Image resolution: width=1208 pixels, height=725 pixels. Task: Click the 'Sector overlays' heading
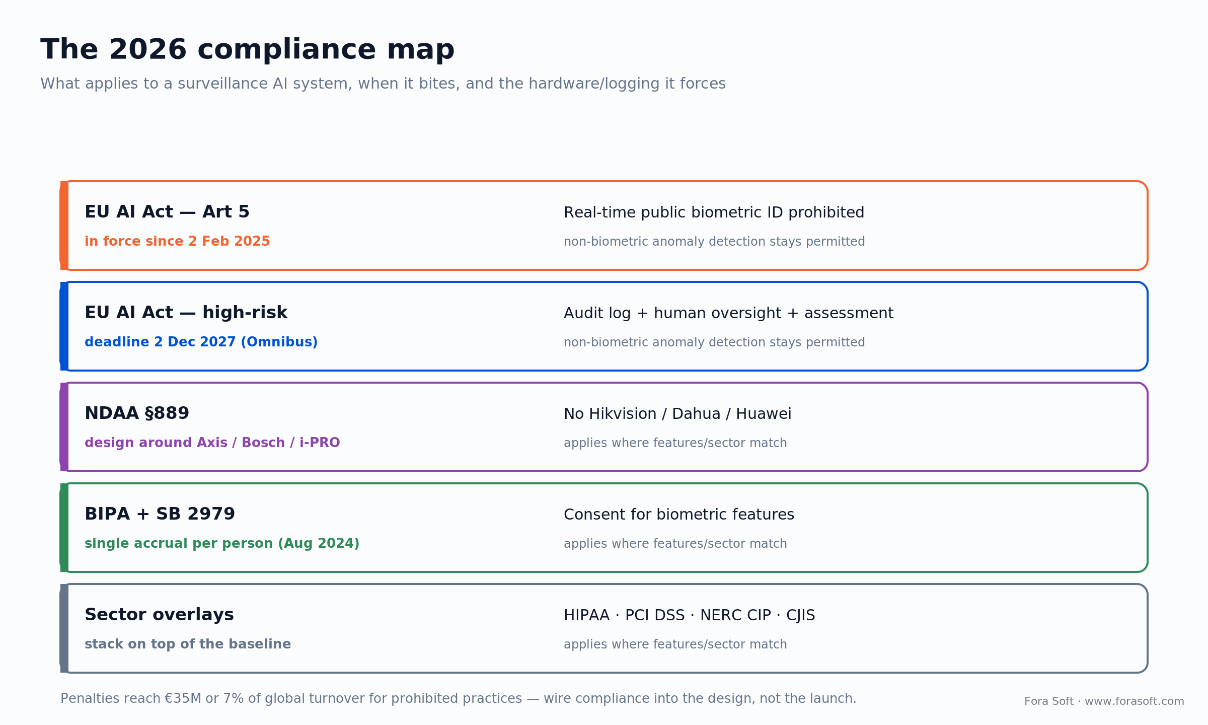coord(159,615)
